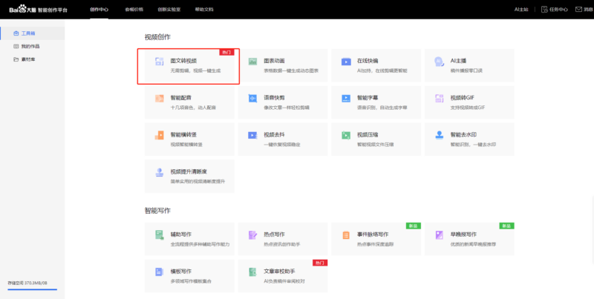This screenshot has height=299, width=594.
Task: Click the 视频创作 section heading
Action: click(x=157, y=37)
